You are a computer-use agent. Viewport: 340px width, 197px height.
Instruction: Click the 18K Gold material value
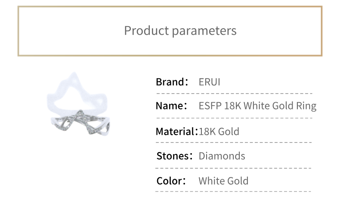click(219, 131)
